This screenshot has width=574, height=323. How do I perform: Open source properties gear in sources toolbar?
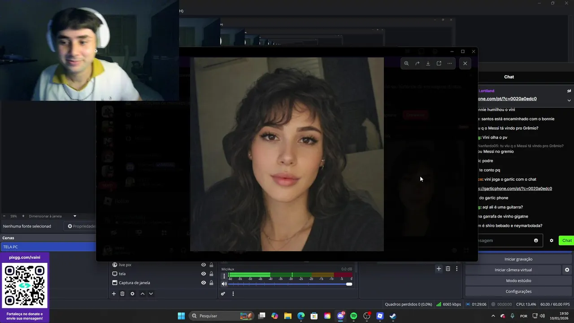[x=132, y=294]
